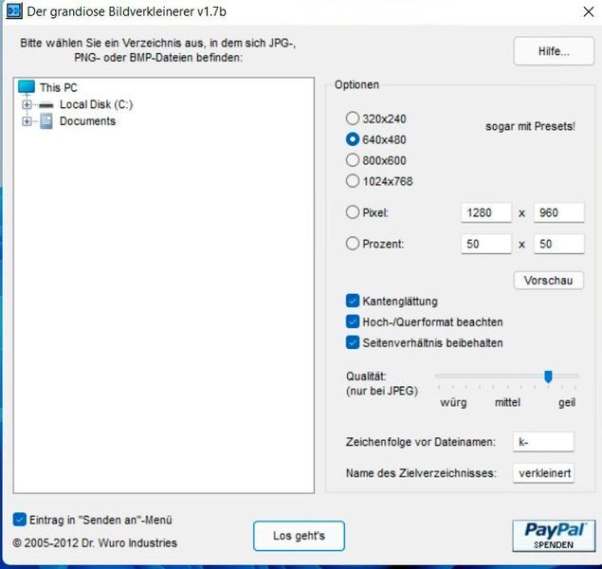
Task: Expand the Documents tree node
Action: (x=27, y=121)
